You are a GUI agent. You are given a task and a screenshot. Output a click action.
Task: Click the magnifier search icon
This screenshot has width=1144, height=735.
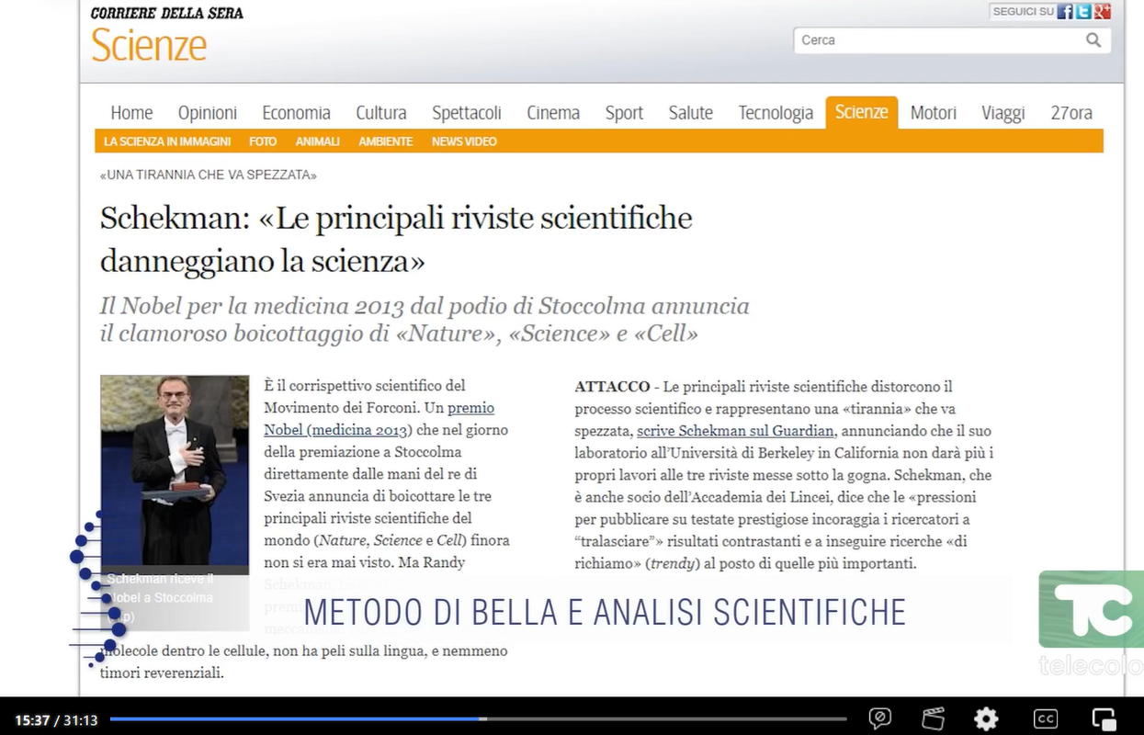[1093, 40]
